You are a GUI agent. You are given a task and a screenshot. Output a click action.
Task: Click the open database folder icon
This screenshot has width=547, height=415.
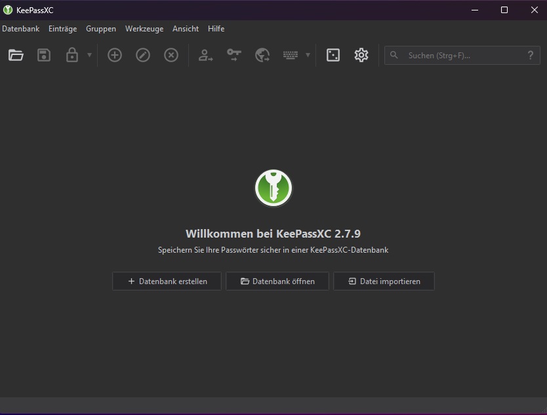click(x=16, y=55)
